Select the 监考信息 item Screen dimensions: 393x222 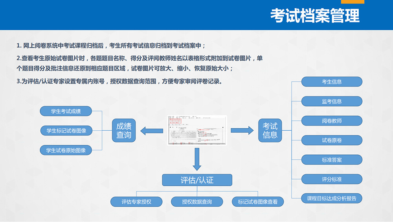point(332,101)
